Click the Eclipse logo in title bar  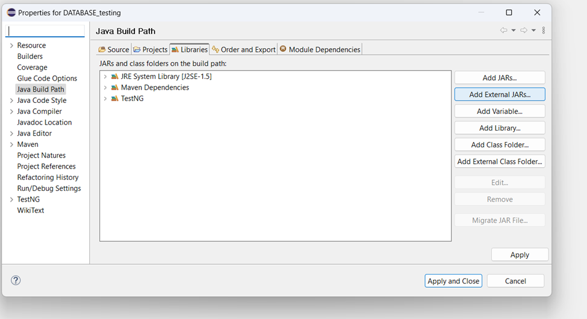(x=11, y=13)
